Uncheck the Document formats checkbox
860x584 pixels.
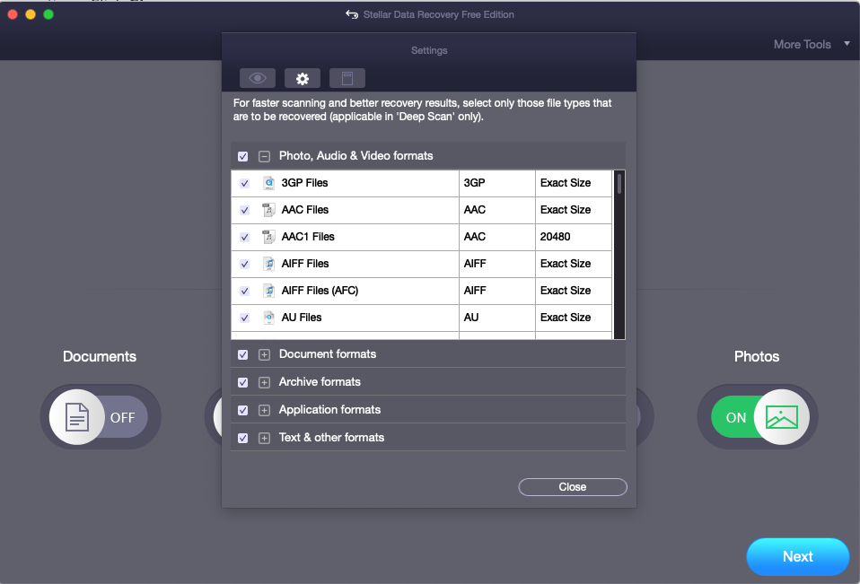[243, 355]
